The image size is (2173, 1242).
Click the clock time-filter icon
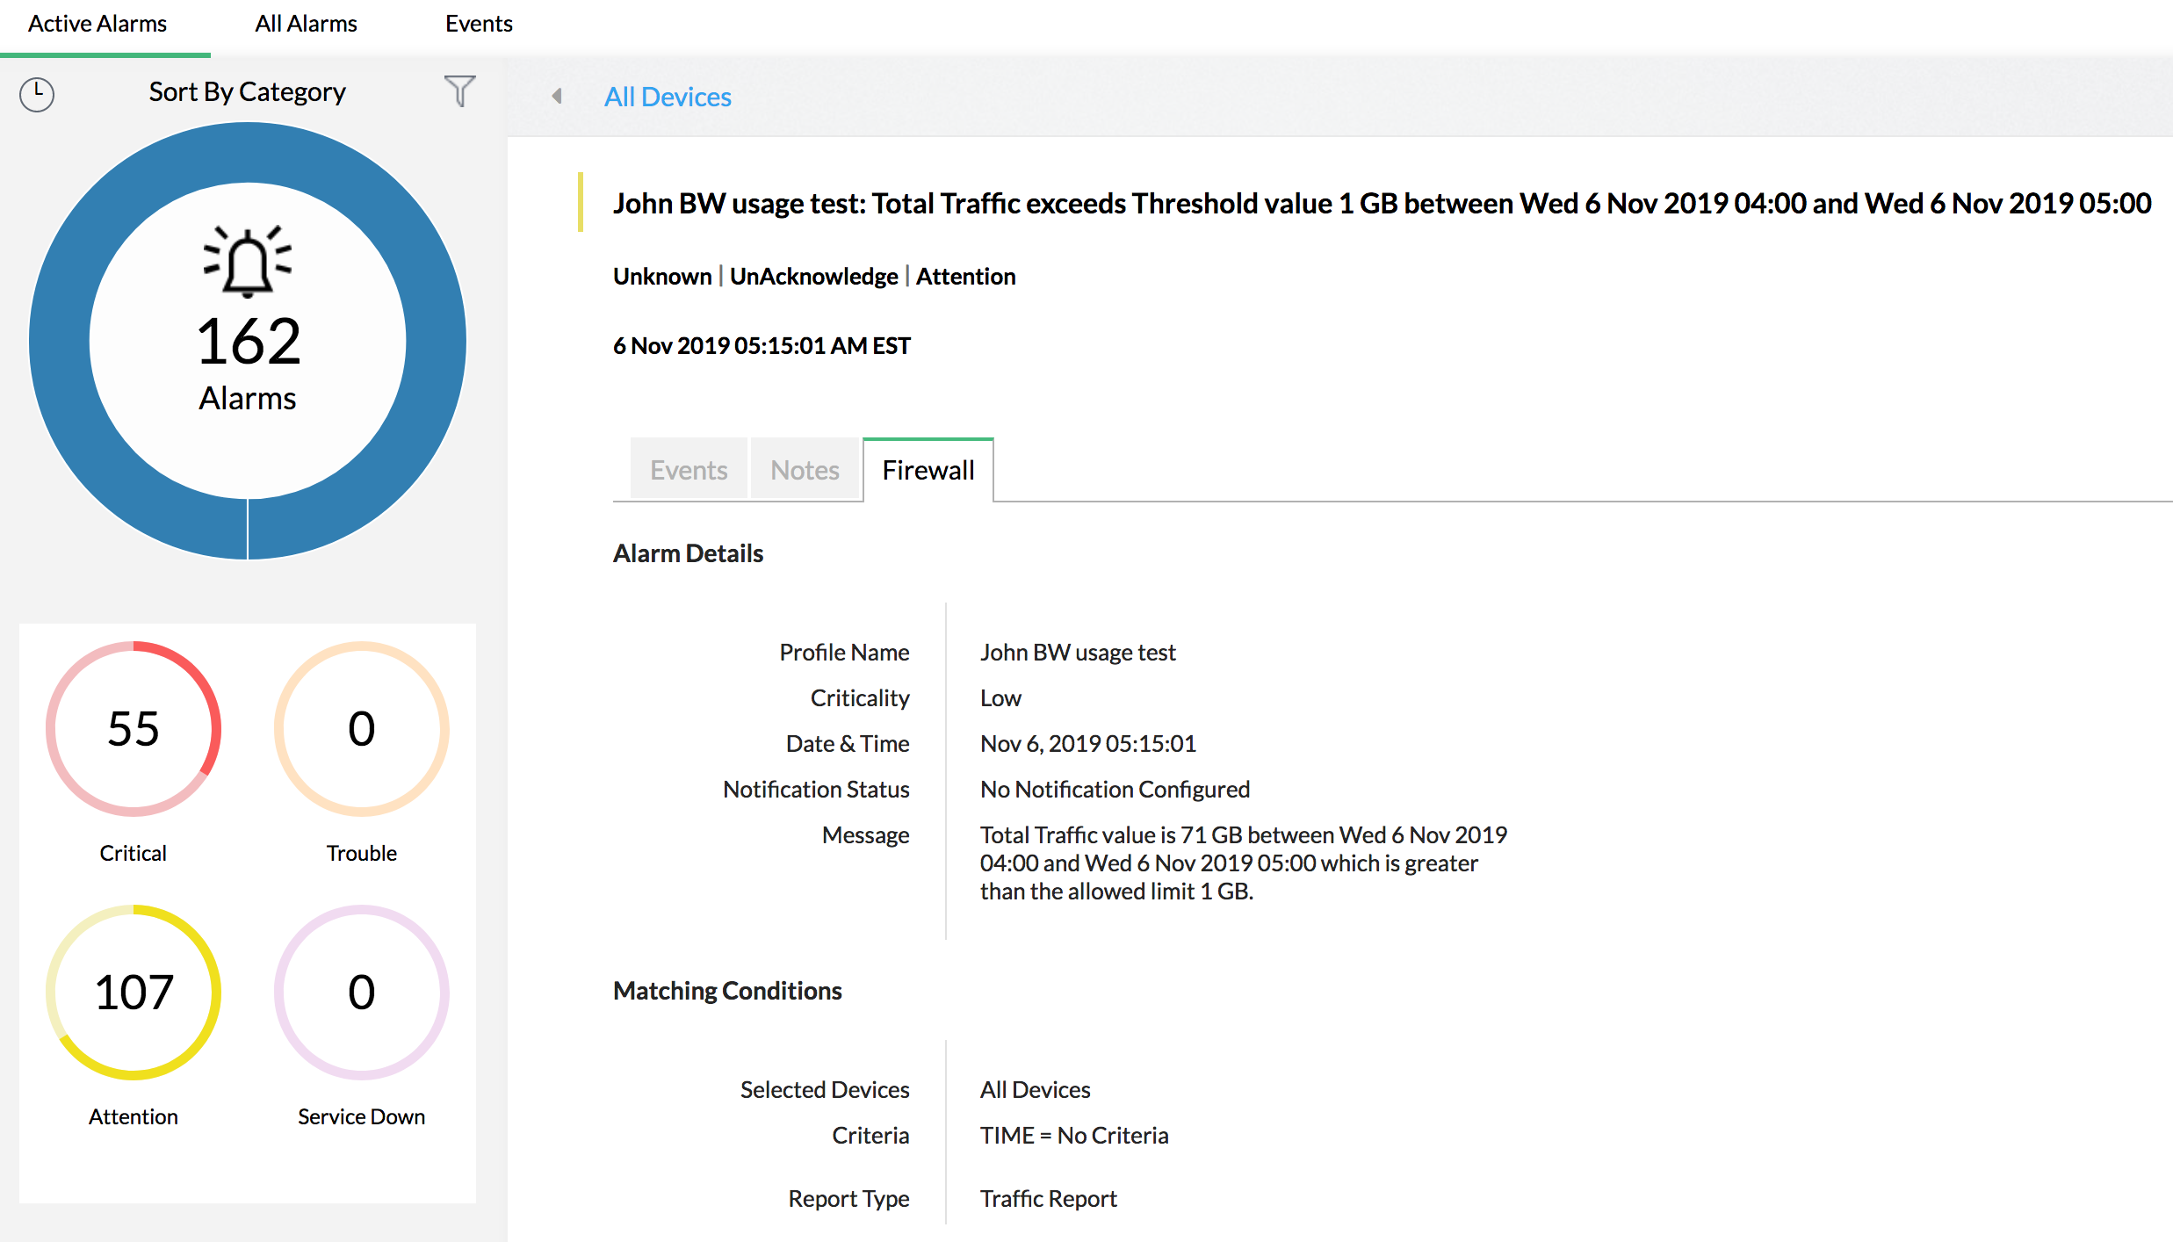click(37, 94)
